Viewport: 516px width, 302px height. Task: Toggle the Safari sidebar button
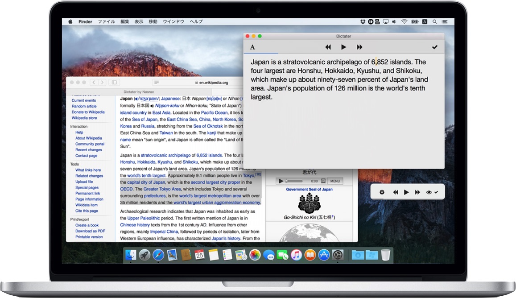[x=114, y=83]
